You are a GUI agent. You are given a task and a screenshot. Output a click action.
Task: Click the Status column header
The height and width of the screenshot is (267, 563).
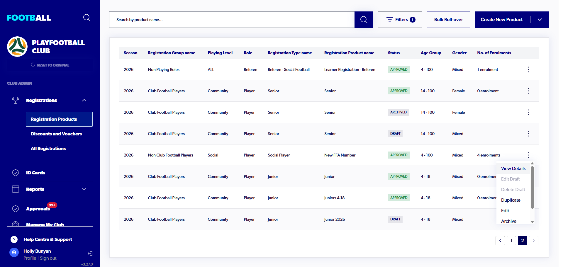point(394,53)
